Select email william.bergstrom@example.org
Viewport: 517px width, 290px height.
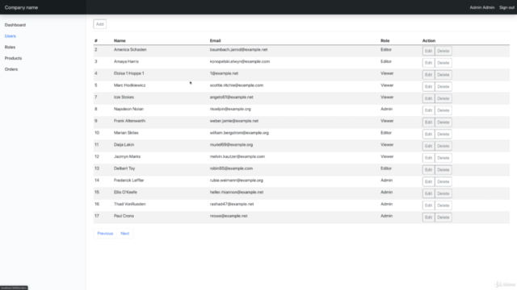click(239, 133)
